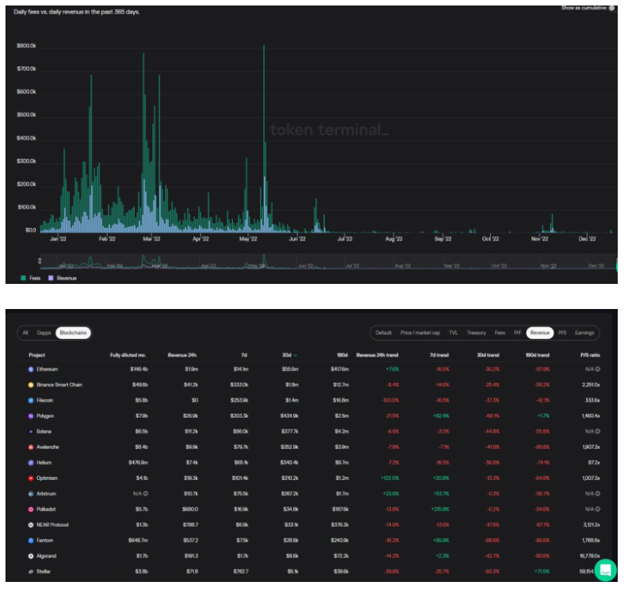Select the Blockchains filter tab
The height and width of the screenshot is (589, 624).
click(x=73, y=333)
